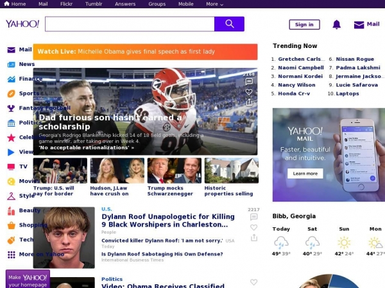This screenshot has height=288, width=385.
Task: Open Flickr in top navigation bar
Action: coord(66,4)
